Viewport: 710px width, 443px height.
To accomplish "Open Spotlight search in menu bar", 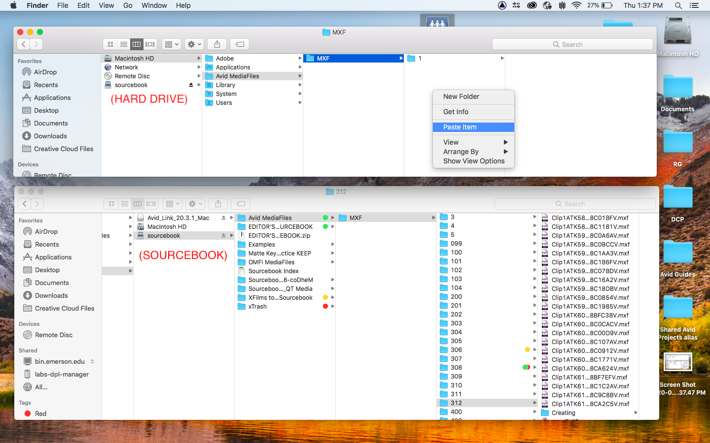I will [x=678, y=5].
